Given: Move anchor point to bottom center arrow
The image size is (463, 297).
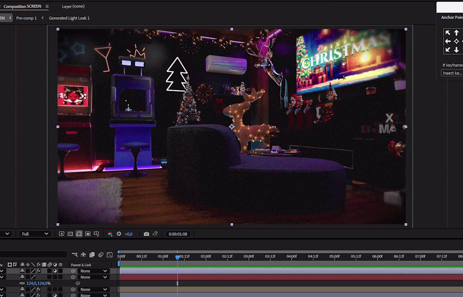Looking at the screenshot, I should tap(456, 50).
